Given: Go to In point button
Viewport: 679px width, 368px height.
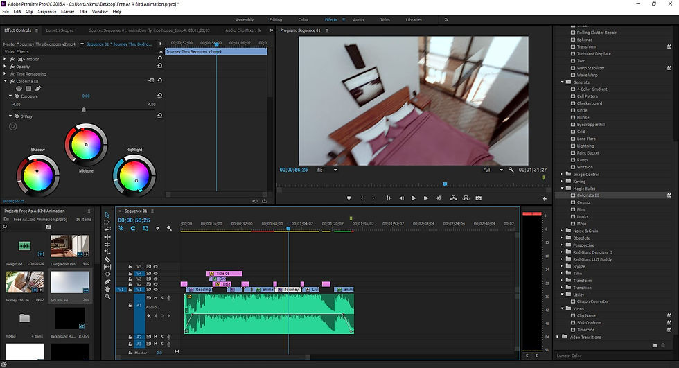Looking at the screenshot, I should click(x=389, y=198).
